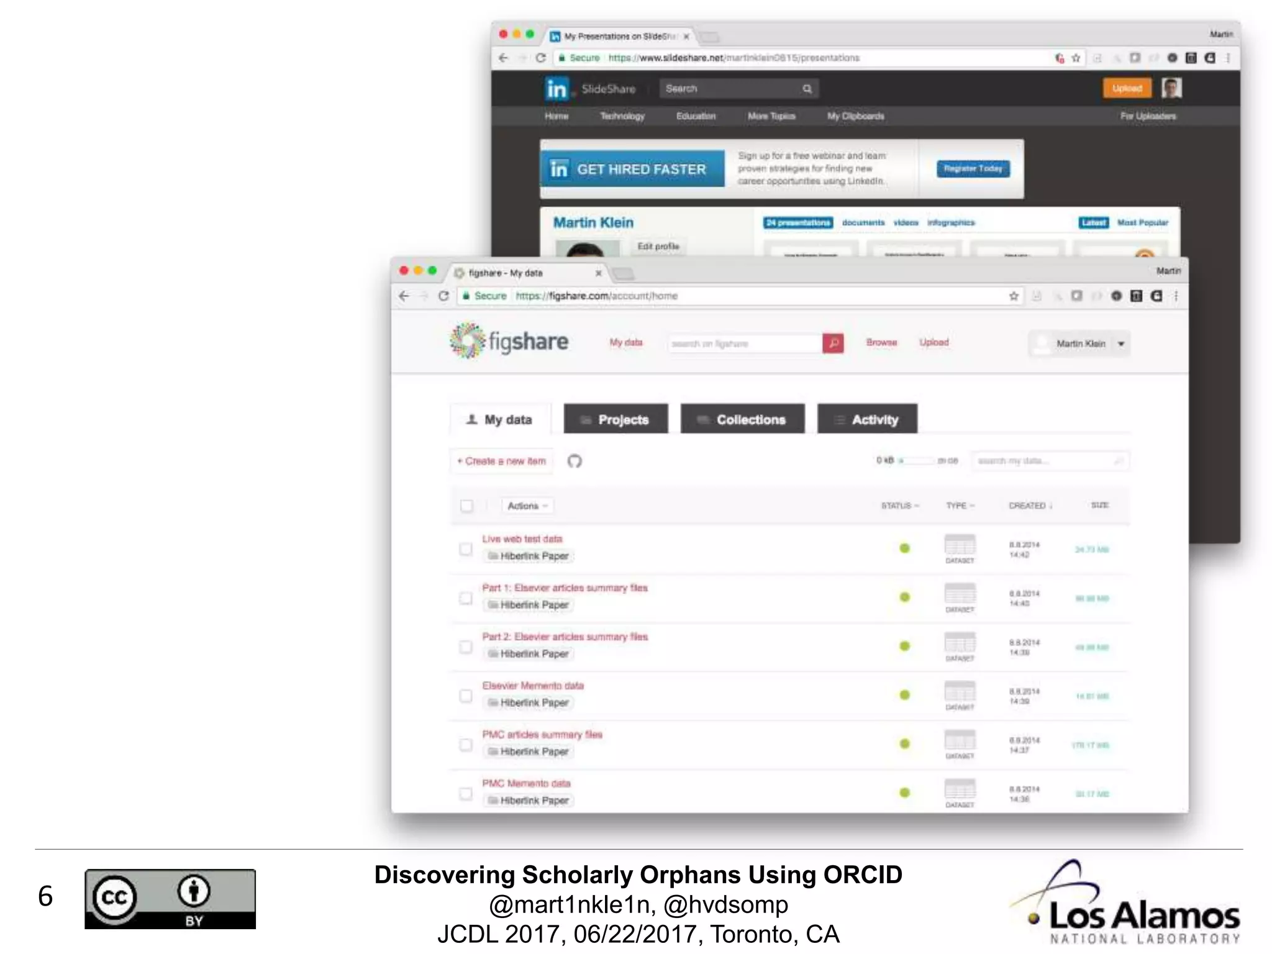Open My data link in figshare header
This screenshot has width=1272, height=954.
[625, 342]
